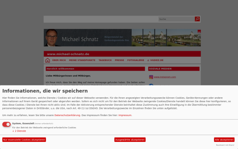The image size is (238, 149).
Task: Focus the Suche search field
Action: 177,19
